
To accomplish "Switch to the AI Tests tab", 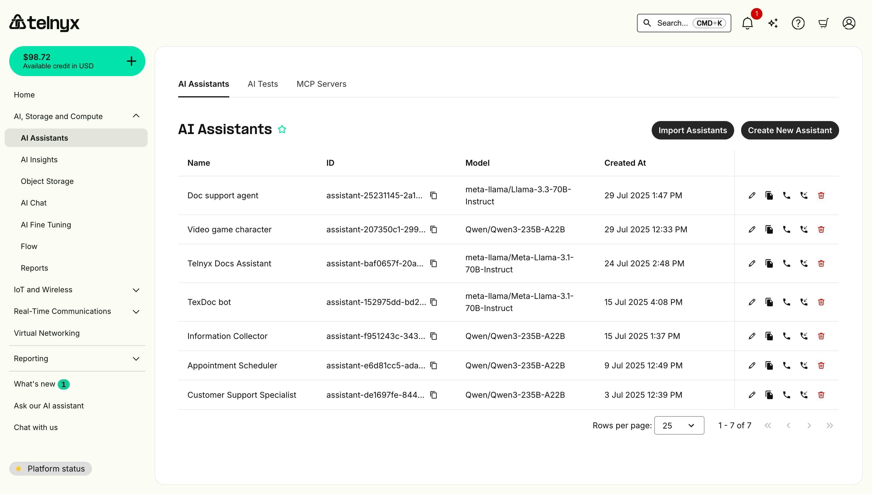I will (263, 84).
